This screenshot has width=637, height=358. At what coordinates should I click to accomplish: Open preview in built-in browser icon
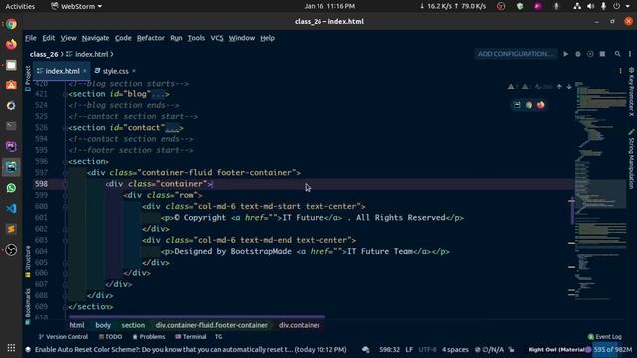click(x=517, y=105)
